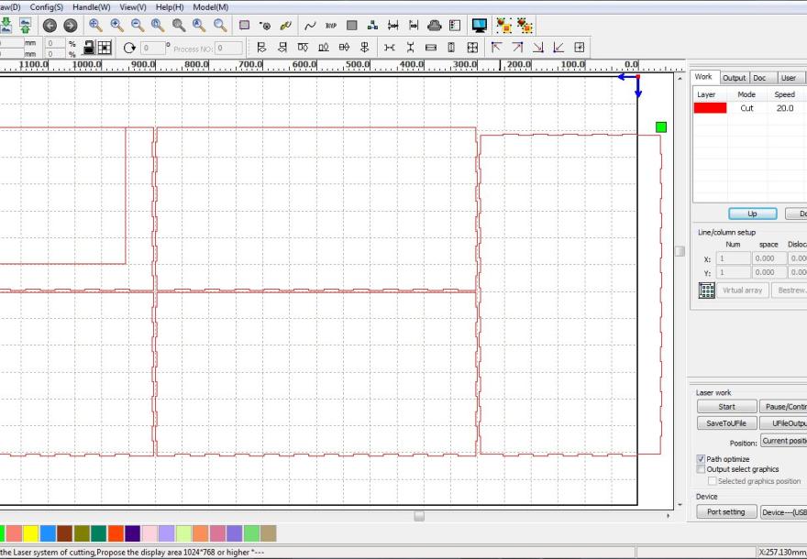Screen dimensions: 807x559
Task: Open the View(V) menu
Action: pyautogui.click(x=133, y=7)
